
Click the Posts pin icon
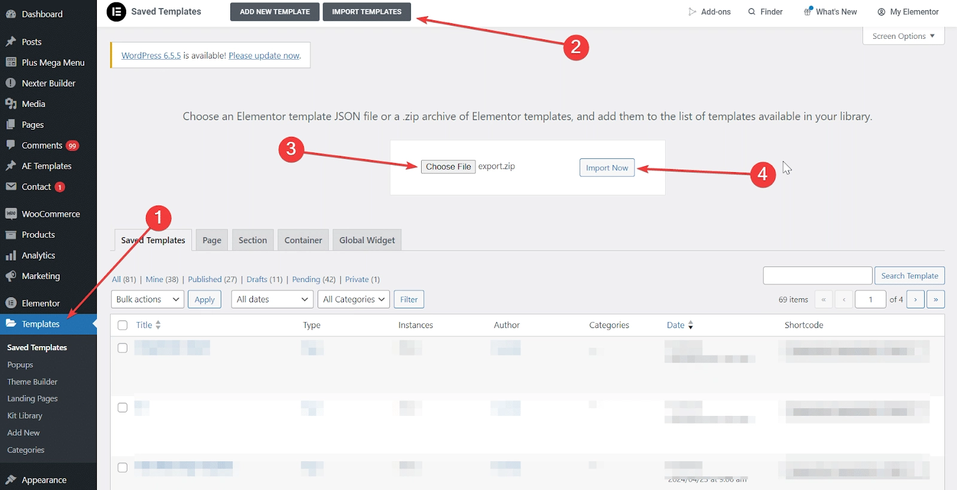pyautogui.click(x=11, y=42)
